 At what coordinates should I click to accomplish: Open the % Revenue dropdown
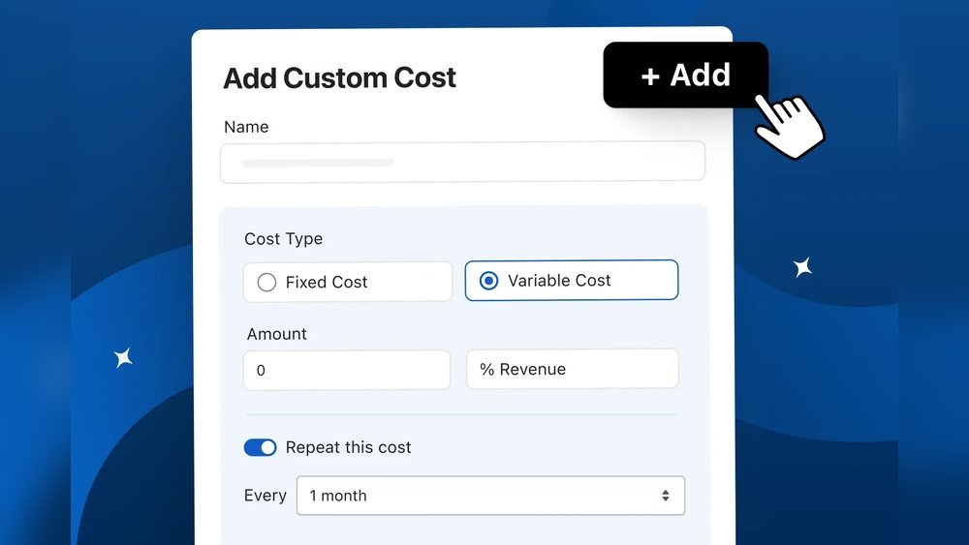click(573, 369)
